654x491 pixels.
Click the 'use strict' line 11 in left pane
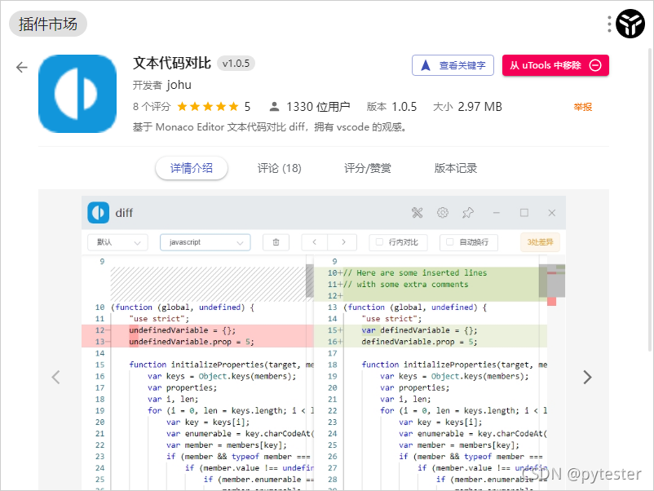coord(159,319)
